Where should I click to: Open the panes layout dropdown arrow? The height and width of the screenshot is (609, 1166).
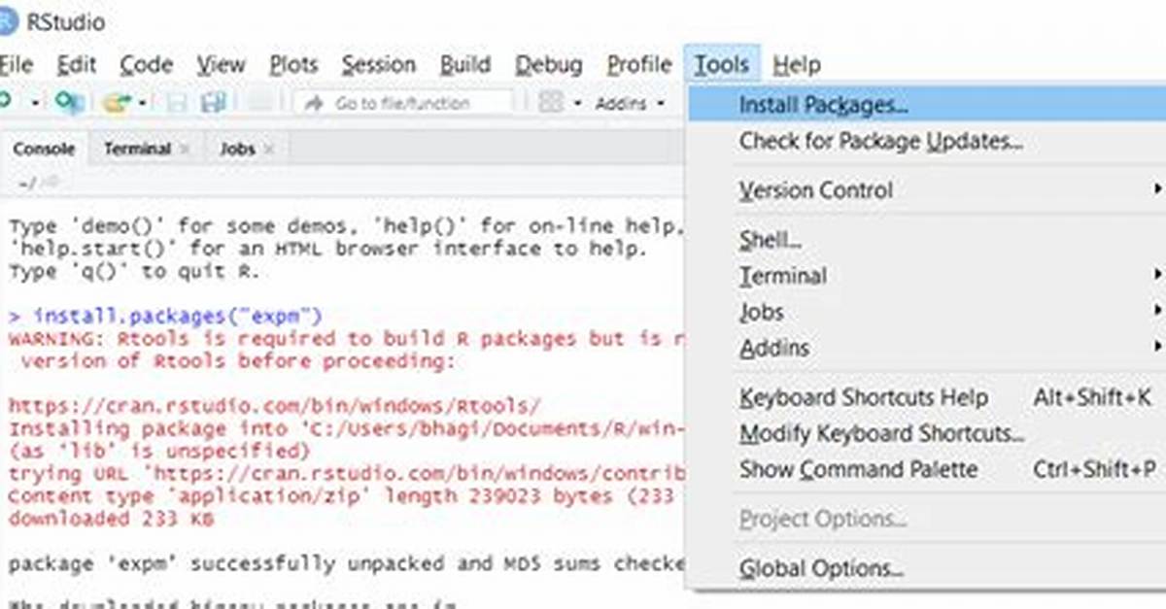pos(576,103)
